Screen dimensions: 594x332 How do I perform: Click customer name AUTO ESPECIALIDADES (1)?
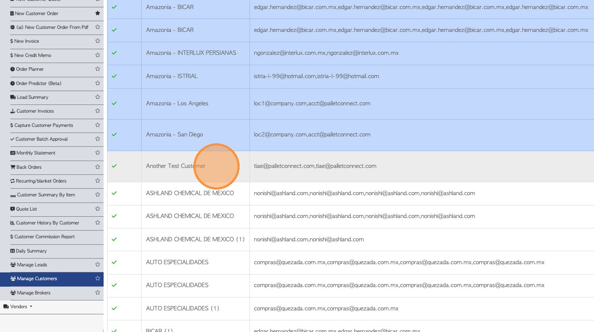(183, 308)
